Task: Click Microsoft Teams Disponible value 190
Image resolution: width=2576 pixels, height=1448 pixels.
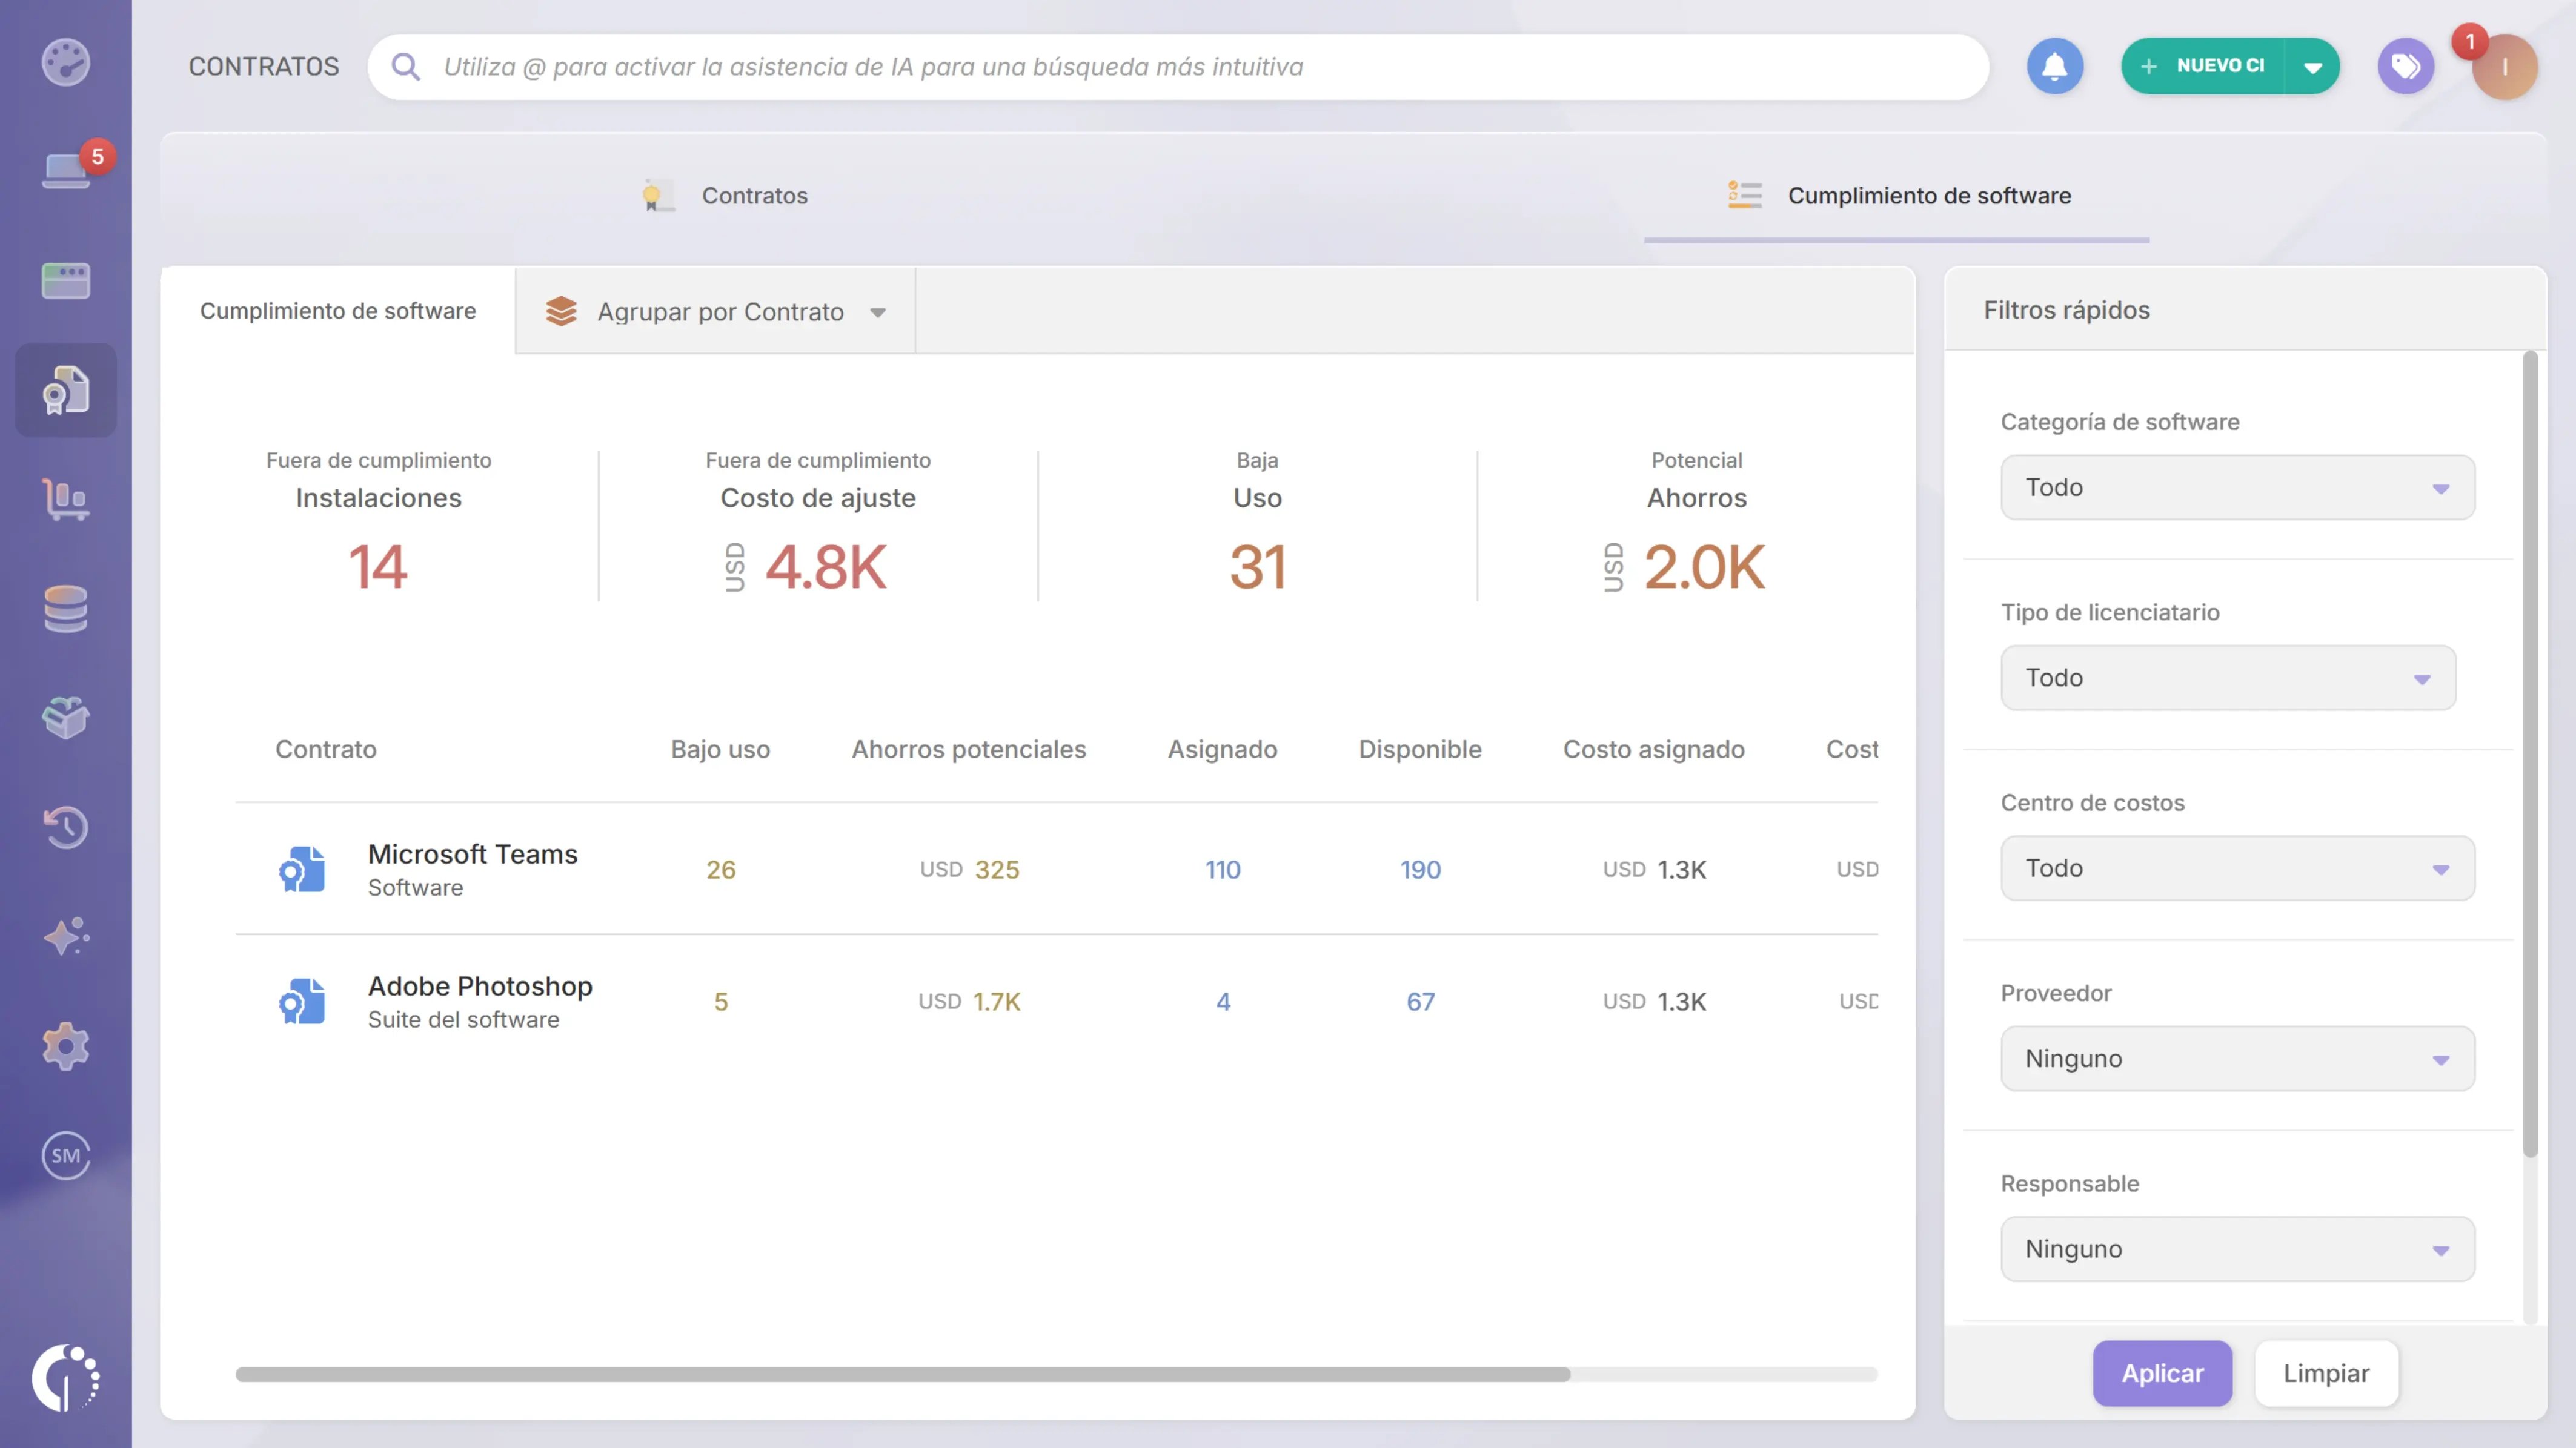Action: (1420, 870)
